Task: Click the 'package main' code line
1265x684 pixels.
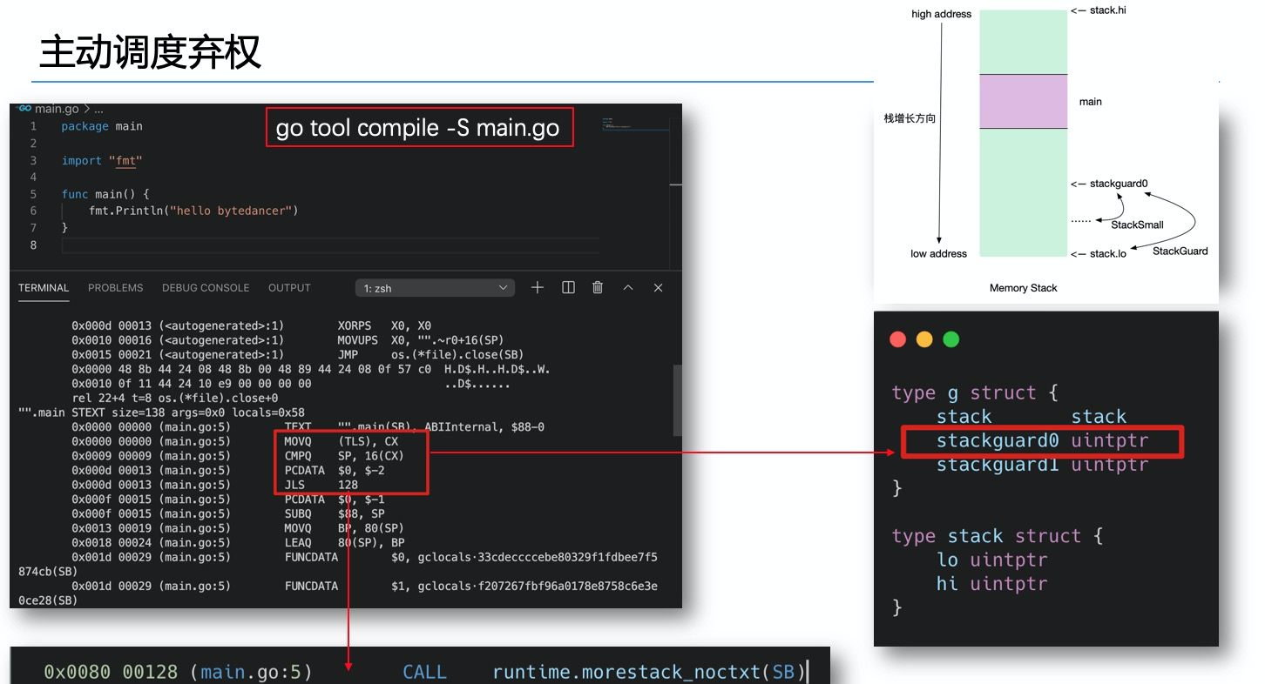Action: click(102, 126)
